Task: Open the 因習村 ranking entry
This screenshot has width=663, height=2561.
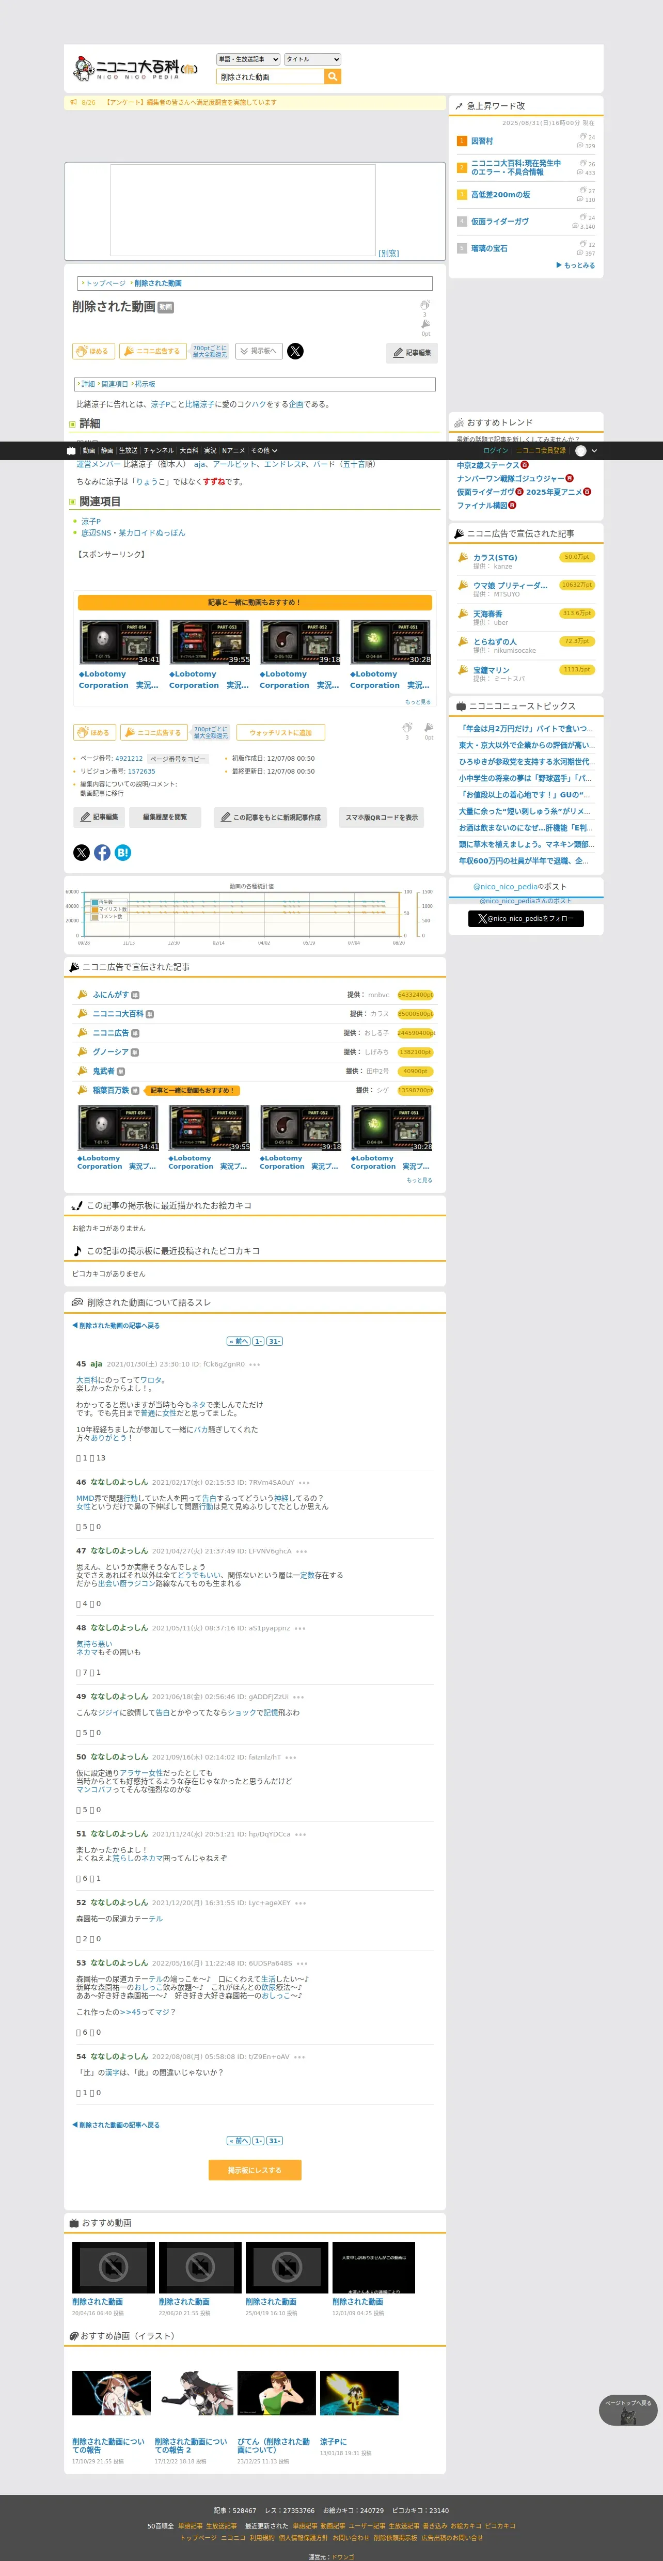Action: (482, 141)
